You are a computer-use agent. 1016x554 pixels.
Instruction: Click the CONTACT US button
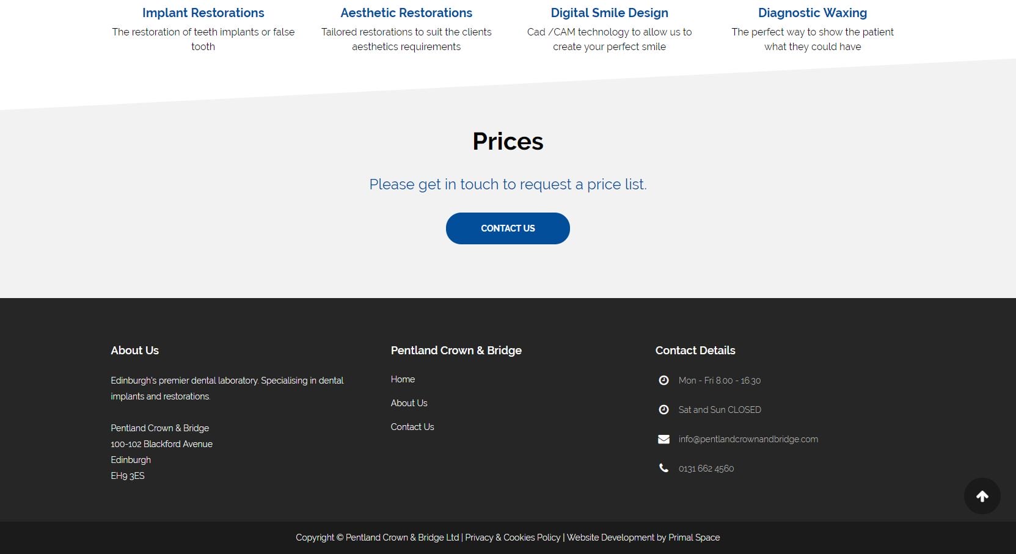point(508,228)
